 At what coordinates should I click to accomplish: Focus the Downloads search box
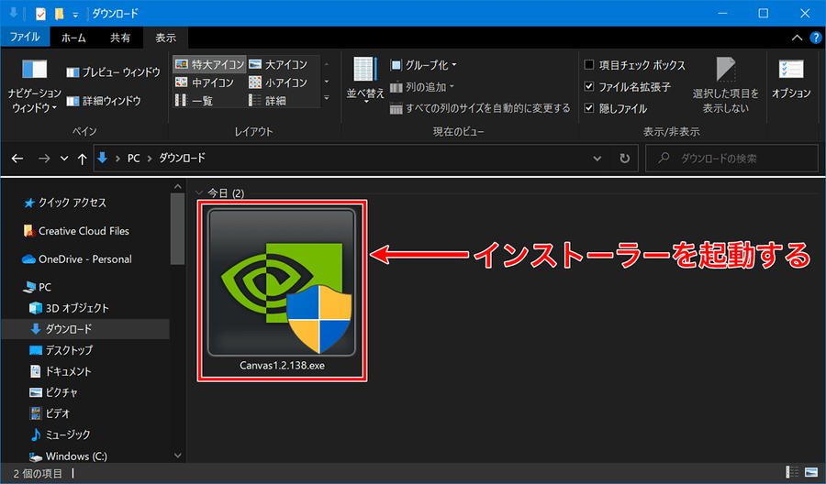[731, 159]
